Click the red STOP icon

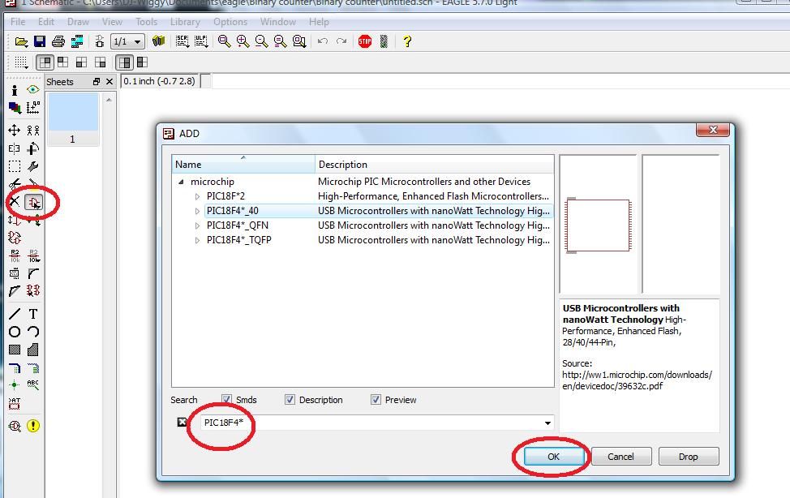point(365,41)
